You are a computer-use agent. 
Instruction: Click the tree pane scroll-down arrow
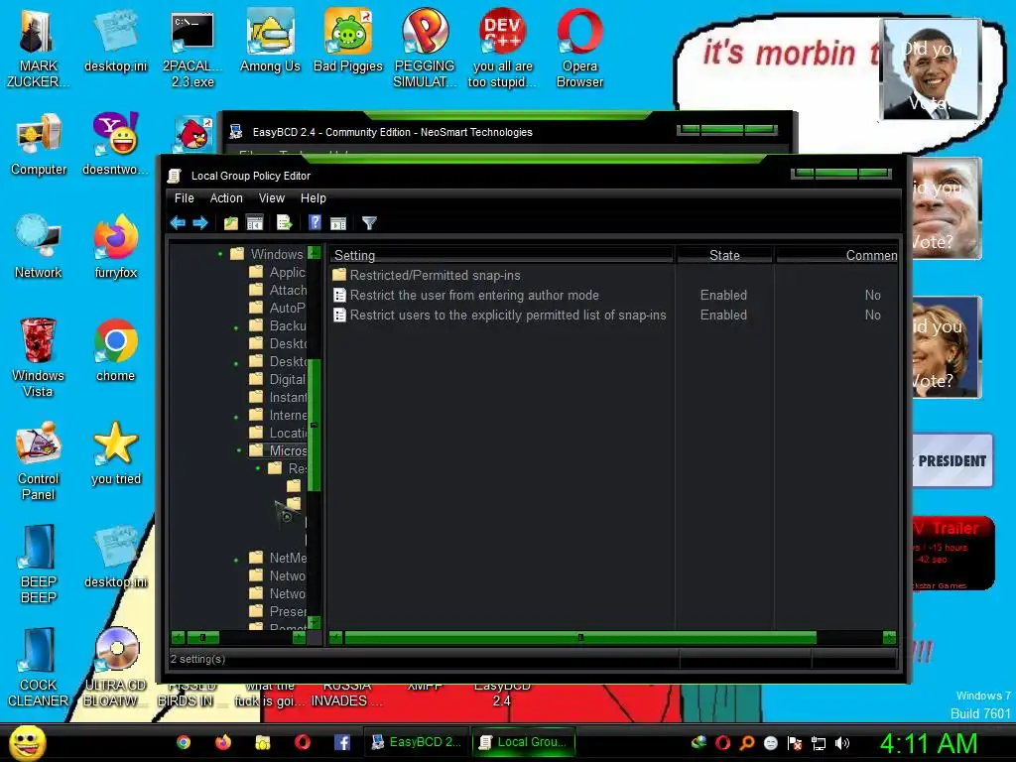point(315,622)
